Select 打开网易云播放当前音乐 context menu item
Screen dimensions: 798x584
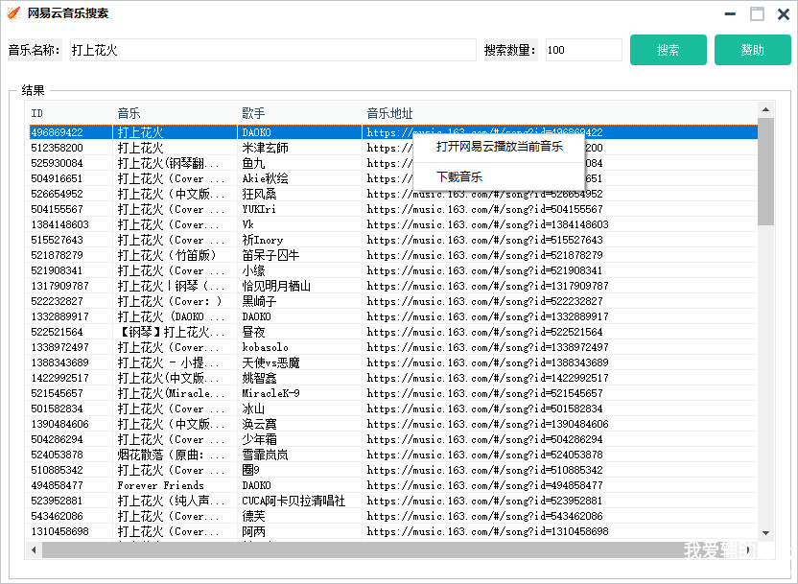click(x=499, y=147)
